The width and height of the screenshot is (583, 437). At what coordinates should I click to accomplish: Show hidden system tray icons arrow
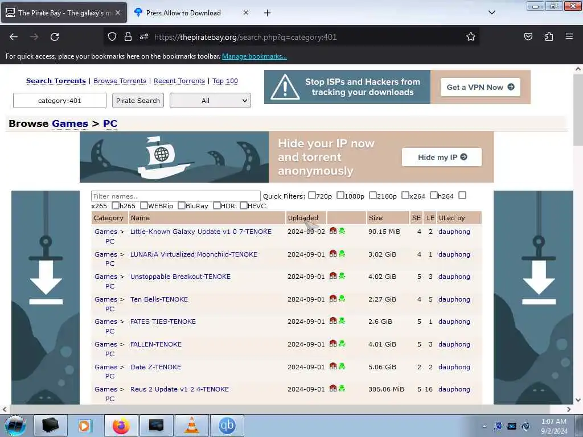pyautogui.click(x=484, y=426)
